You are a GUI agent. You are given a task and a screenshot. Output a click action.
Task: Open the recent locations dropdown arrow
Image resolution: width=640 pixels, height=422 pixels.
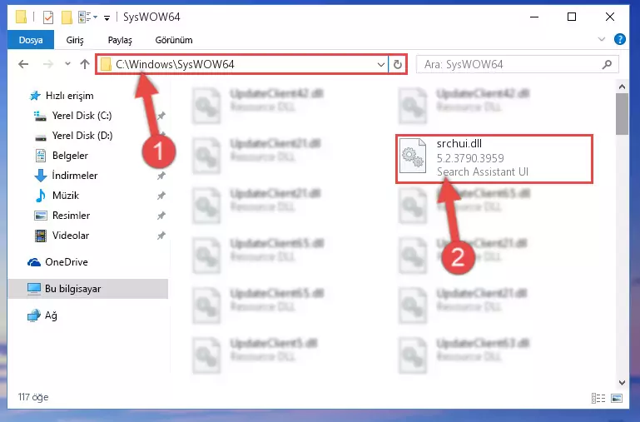click(67, 63)
